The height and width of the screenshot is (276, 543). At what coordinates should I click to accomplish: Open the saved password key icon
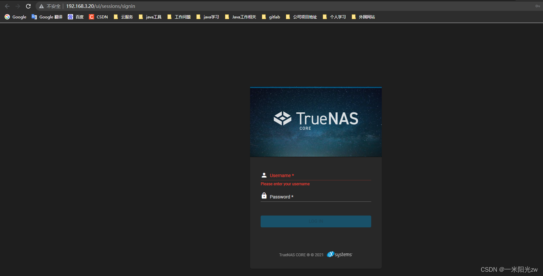pyautogui.click(x=538, y=6)
